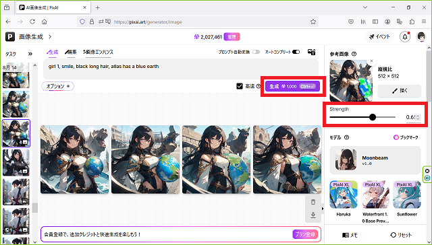Image resolution: width=432 pixels, height=245 pixels.
Task: Click the site padlock icon
Action: pyautogui.click(x=92, y=22)
